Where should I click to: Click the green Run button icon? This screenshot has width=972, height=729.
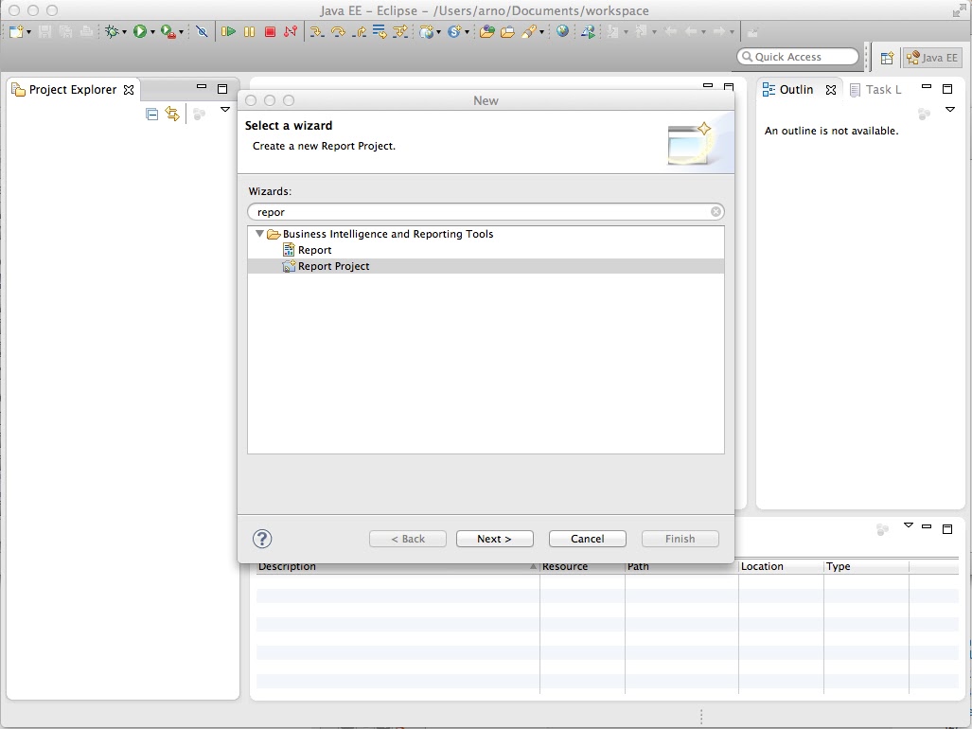click(139, 31)
